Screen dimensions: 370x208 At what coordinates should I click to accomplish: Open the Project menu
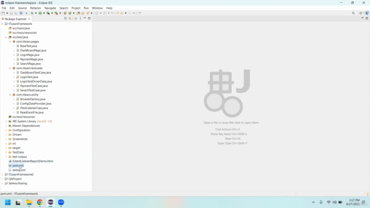[76, 8]
